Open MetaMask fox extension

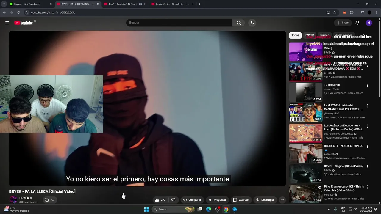[344, 12]
